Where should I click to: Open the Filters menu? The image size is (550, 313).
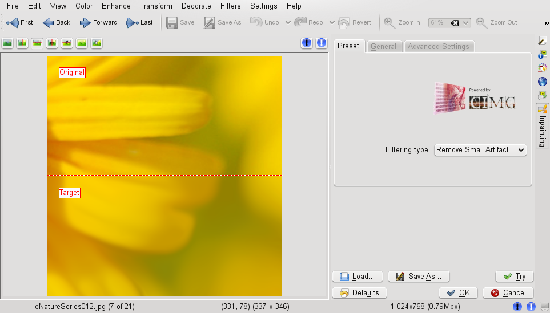[x=231, y=6]
